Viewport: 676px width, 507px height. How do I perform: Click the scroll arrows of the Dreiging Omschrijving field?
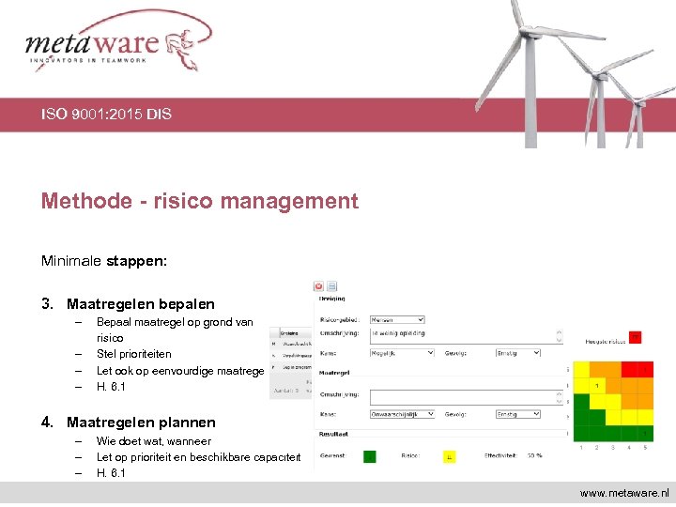click(559, 336)
